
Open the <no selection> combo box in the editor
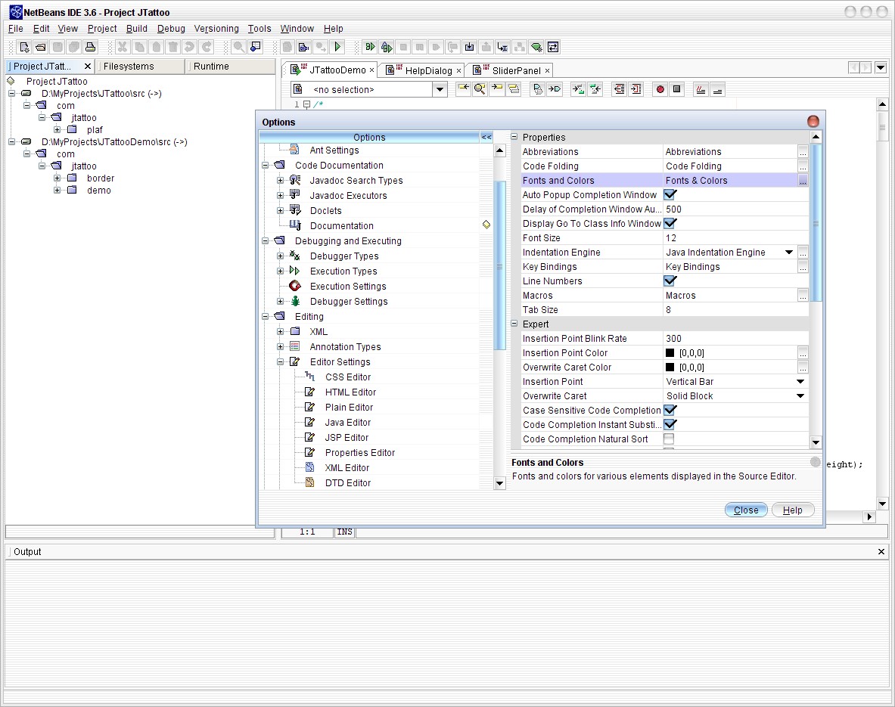point(440,89)
